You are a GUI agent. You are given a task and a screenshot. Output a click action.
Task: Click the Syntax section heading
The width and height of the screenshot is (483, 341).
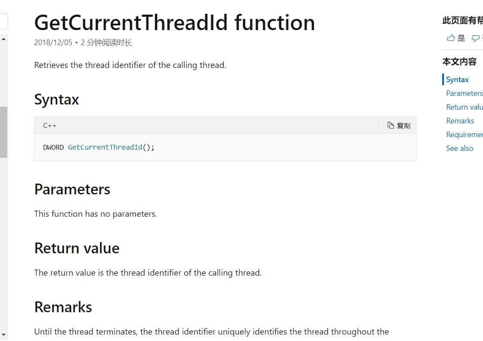[x=57, y=100]
